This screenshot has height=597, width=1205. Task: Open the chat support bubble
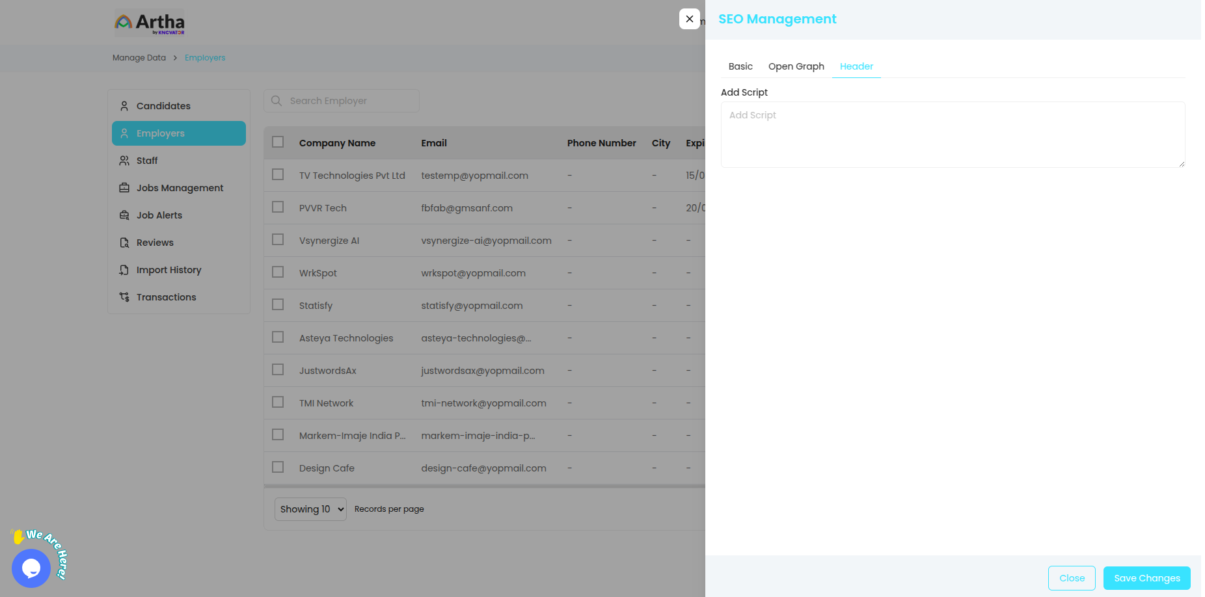click(x=31, y=568)
